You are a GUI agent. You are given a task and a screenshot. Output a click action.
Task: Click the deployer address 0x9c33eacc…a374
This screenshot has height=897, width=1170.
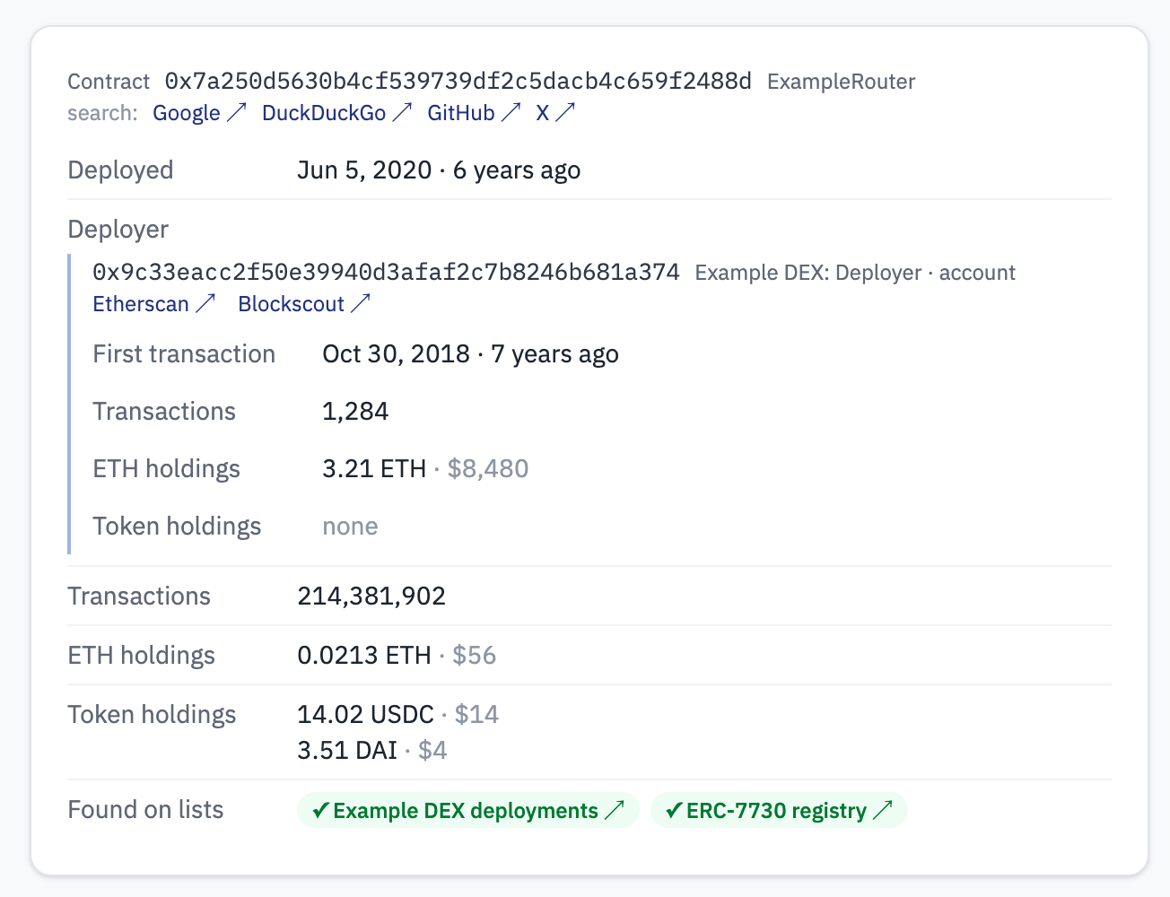tap(387, 272)
